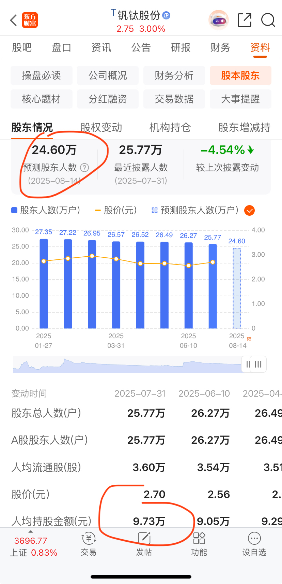Viewport: 282px width, 584px height.
Task: Tap the 26.27万 total shareholders cell
Action: [210, 413]
